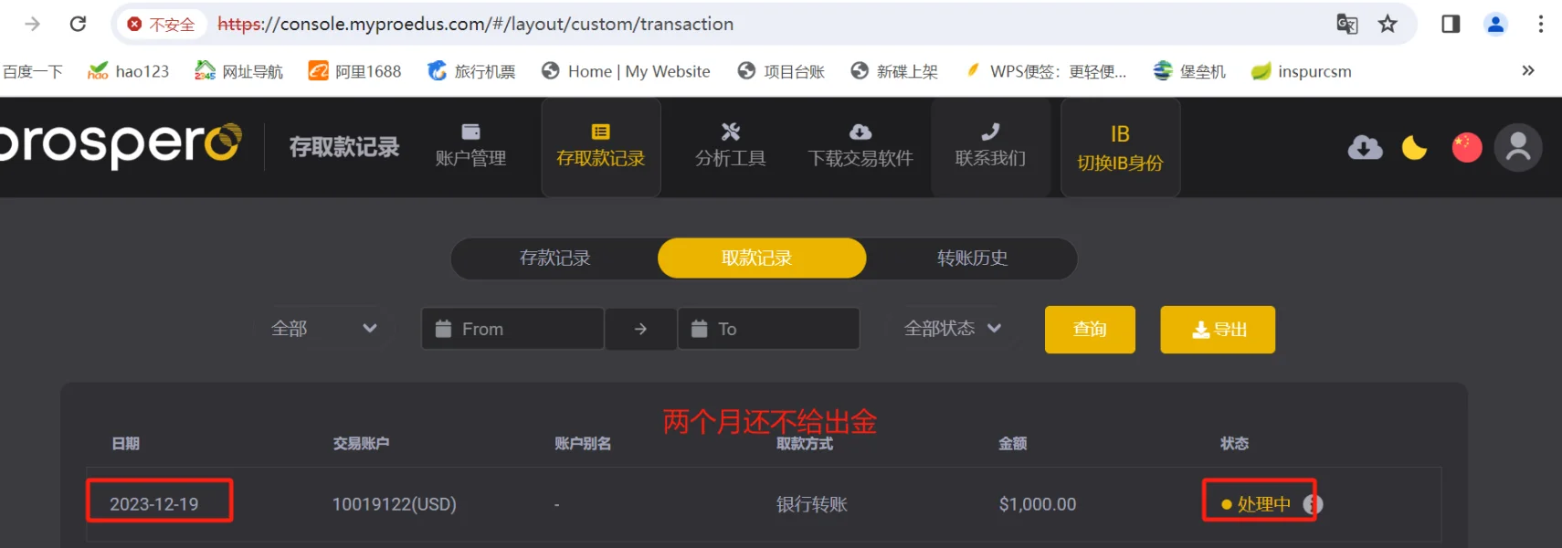
Task: Open the 项目台账 bookmark
Action: [781, 71]
